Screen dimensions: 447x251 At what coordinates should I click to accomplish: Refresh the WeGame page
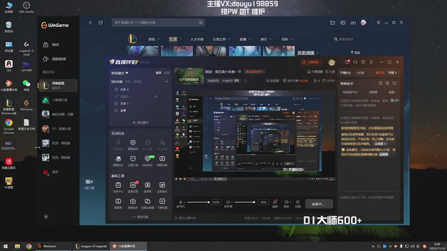tap(101, 22)
